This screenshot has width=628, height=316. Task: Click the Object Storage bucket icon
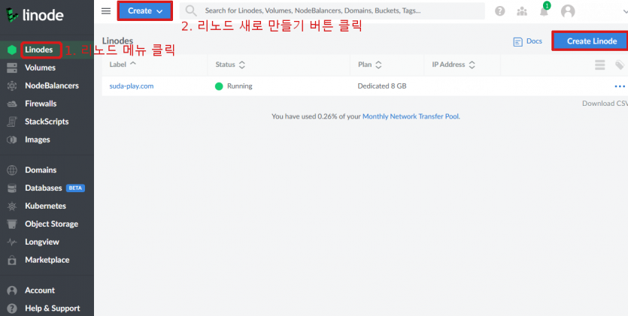[x=12, y=224]
